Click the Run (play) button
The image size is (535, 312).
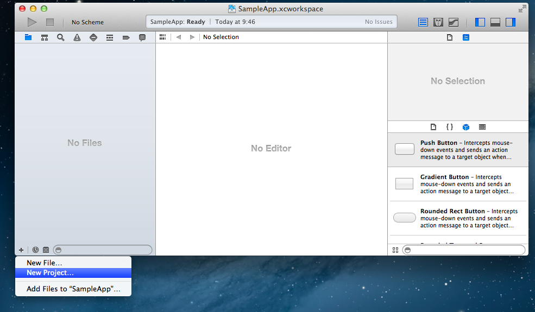coord(33,22)
